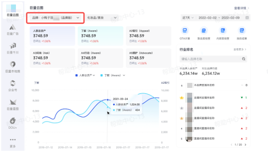The height and width of the screenshot is (152, 268).
Task: Open the 巨量云图 sidebar item
Action: [13, 11]
